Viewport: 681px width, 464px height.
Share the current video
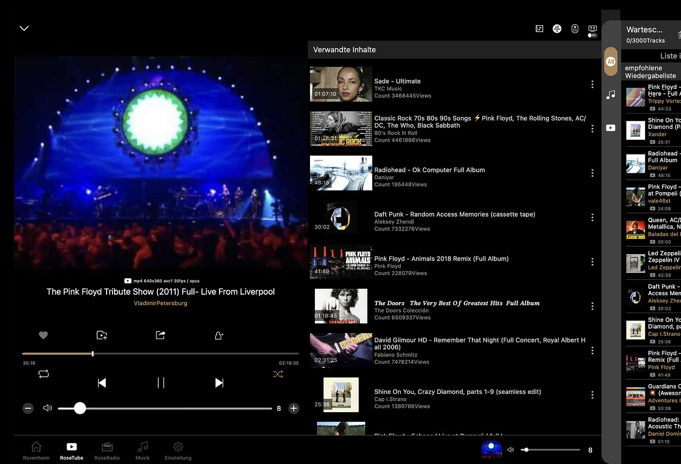[x=160, y=335]
